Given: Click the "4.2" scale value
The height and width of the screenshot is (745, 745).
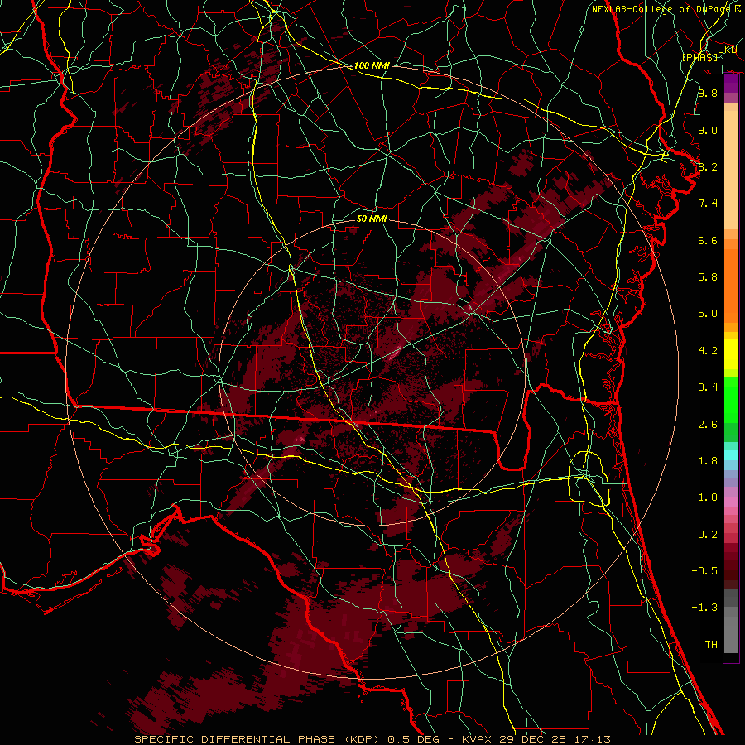Looking at the screenshot, I should (708, 351).
